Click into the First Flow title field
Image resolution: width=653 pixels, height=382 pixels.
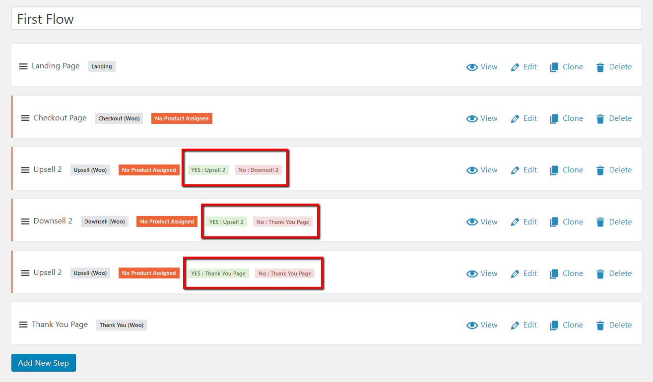[326, 19]
